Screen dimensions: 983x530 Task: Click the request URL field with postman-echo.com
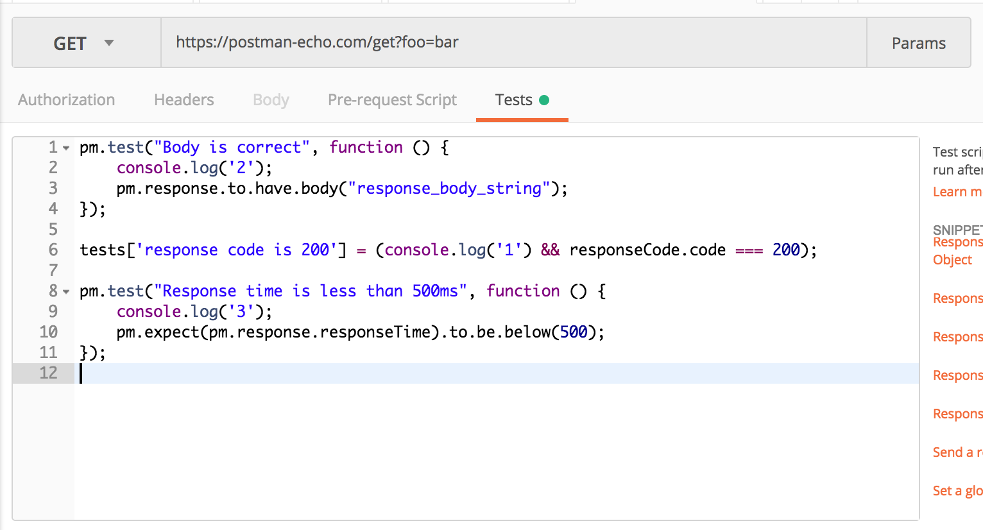[x=513, y=43]
